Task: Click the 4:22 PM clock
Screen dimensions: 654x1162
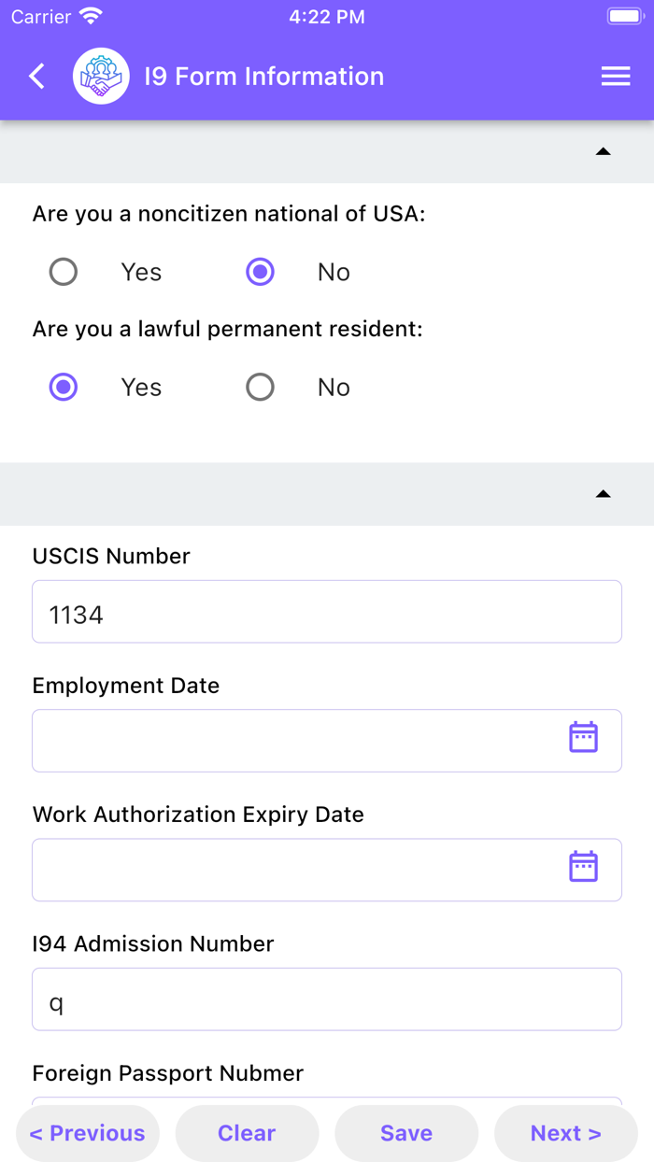Action: (327, 15)
